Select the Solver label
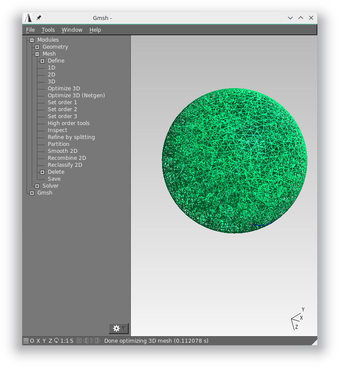 pos(50,186)
